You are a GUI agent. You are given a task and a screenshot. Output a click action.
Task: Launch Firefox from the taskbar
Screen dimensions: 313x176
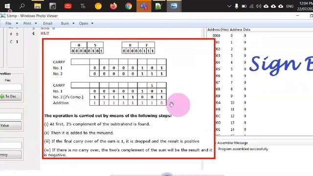[113, 6]
